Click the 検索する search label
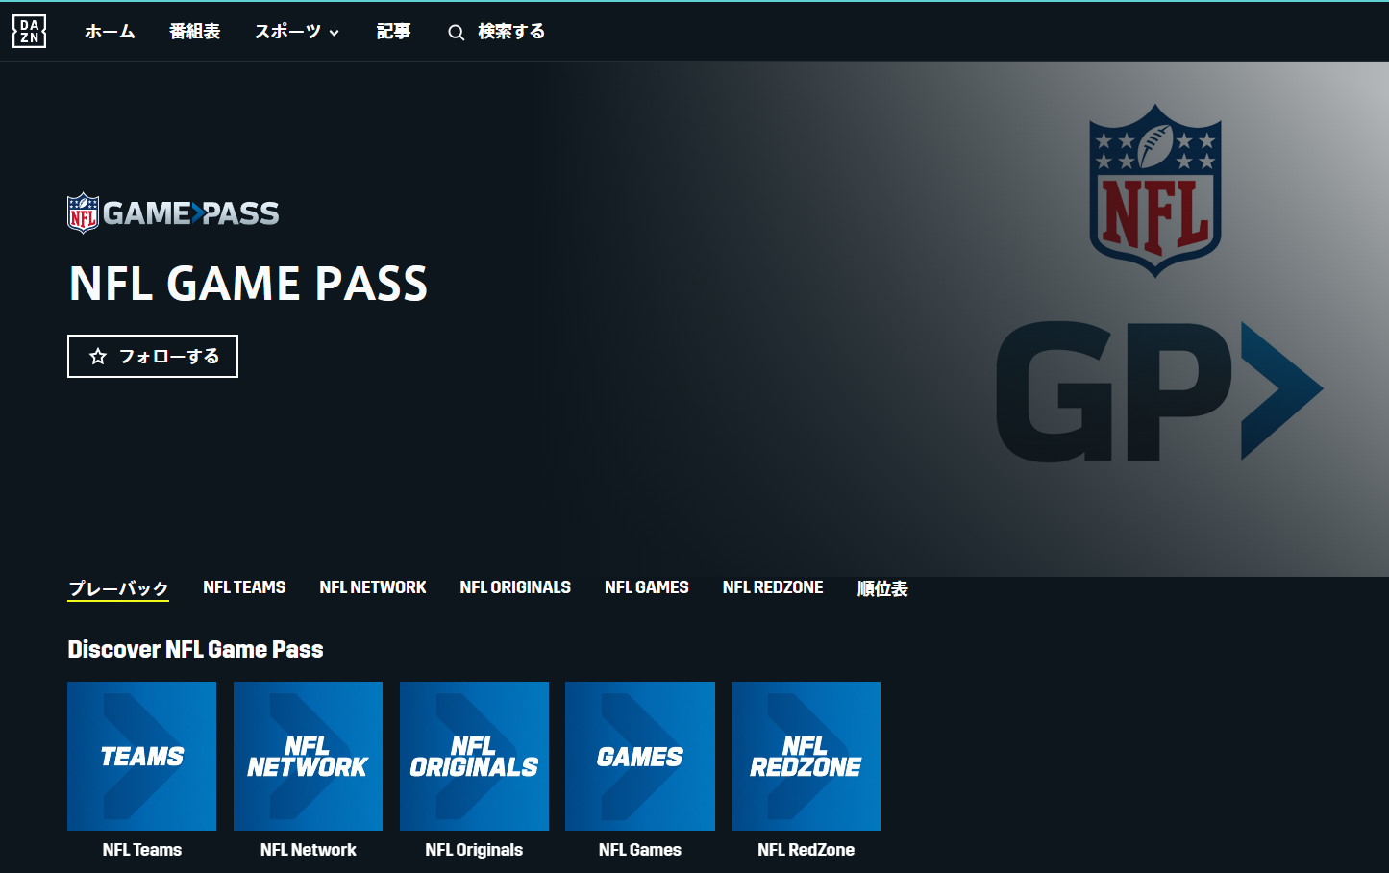 (x=511, y=31)
